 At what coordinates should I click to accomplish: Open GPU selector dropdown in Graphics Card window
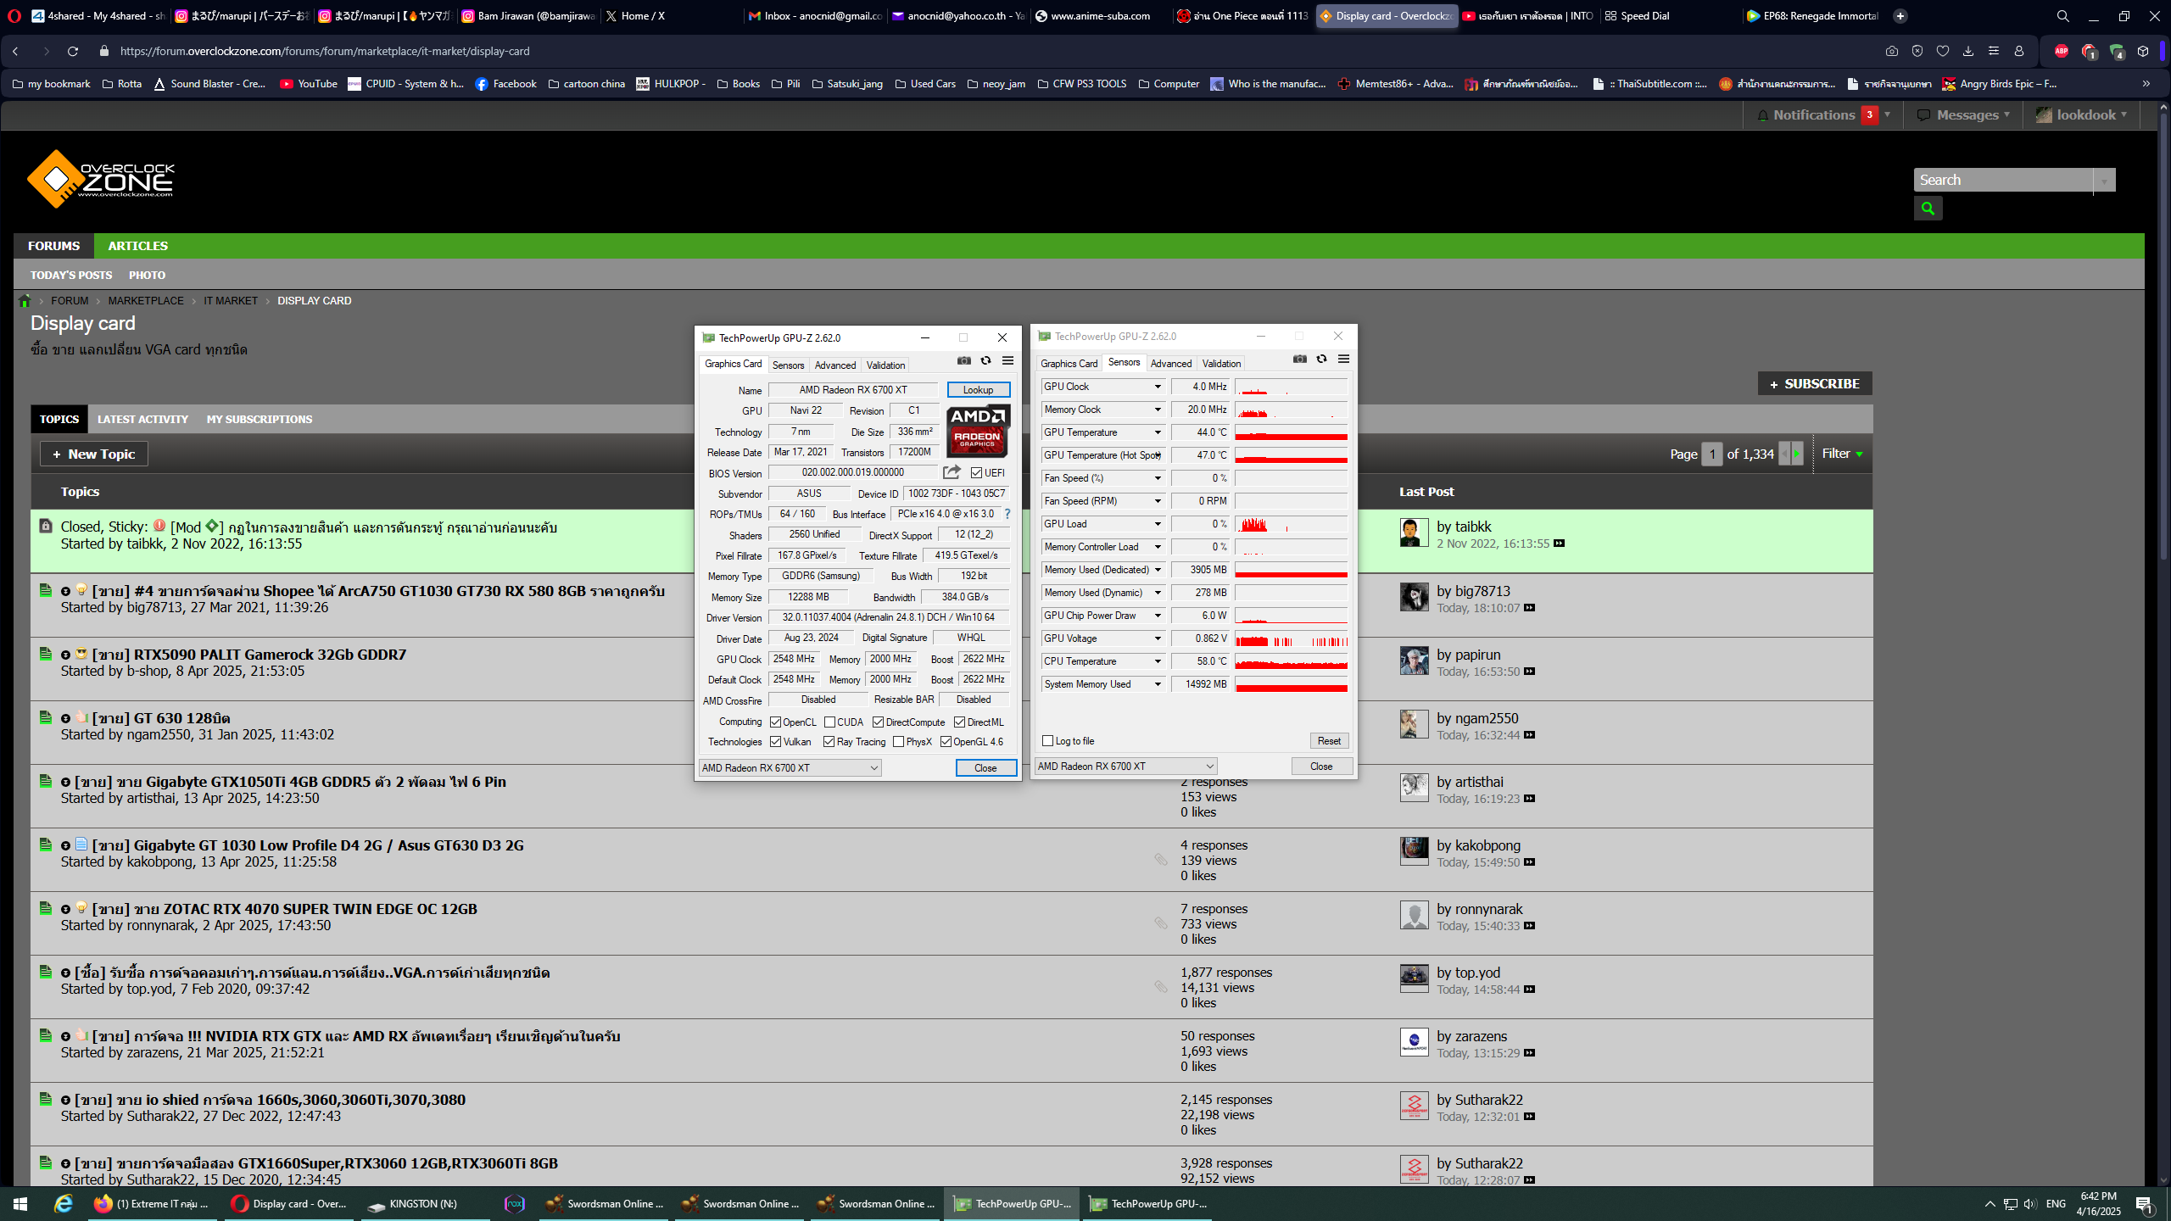pos(790,768)
